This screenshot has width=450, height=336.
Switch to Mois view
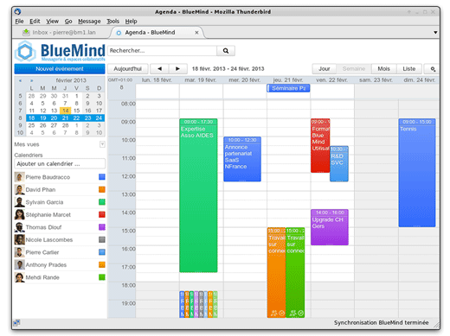[x=383, y=69]
